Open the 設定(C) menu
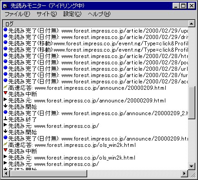198x180 pixels. [72, 14]
